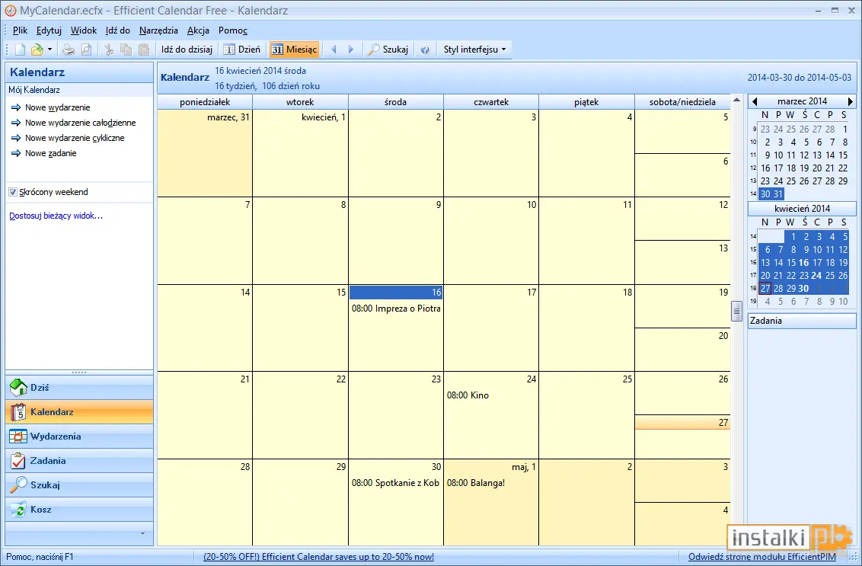Switch to Dzień day view
Screen dimensions: 862x566
(242, 50)
